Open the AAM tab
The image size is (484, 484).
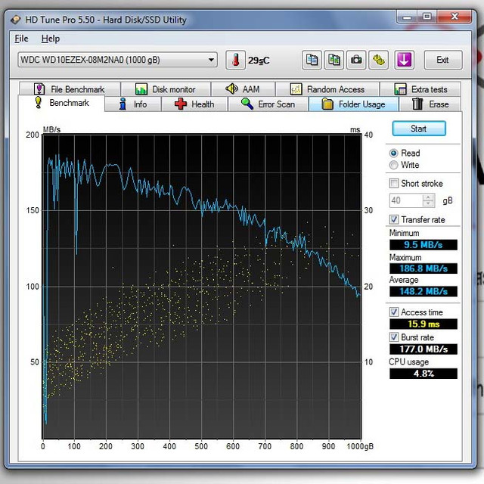[x=243, y=89]
